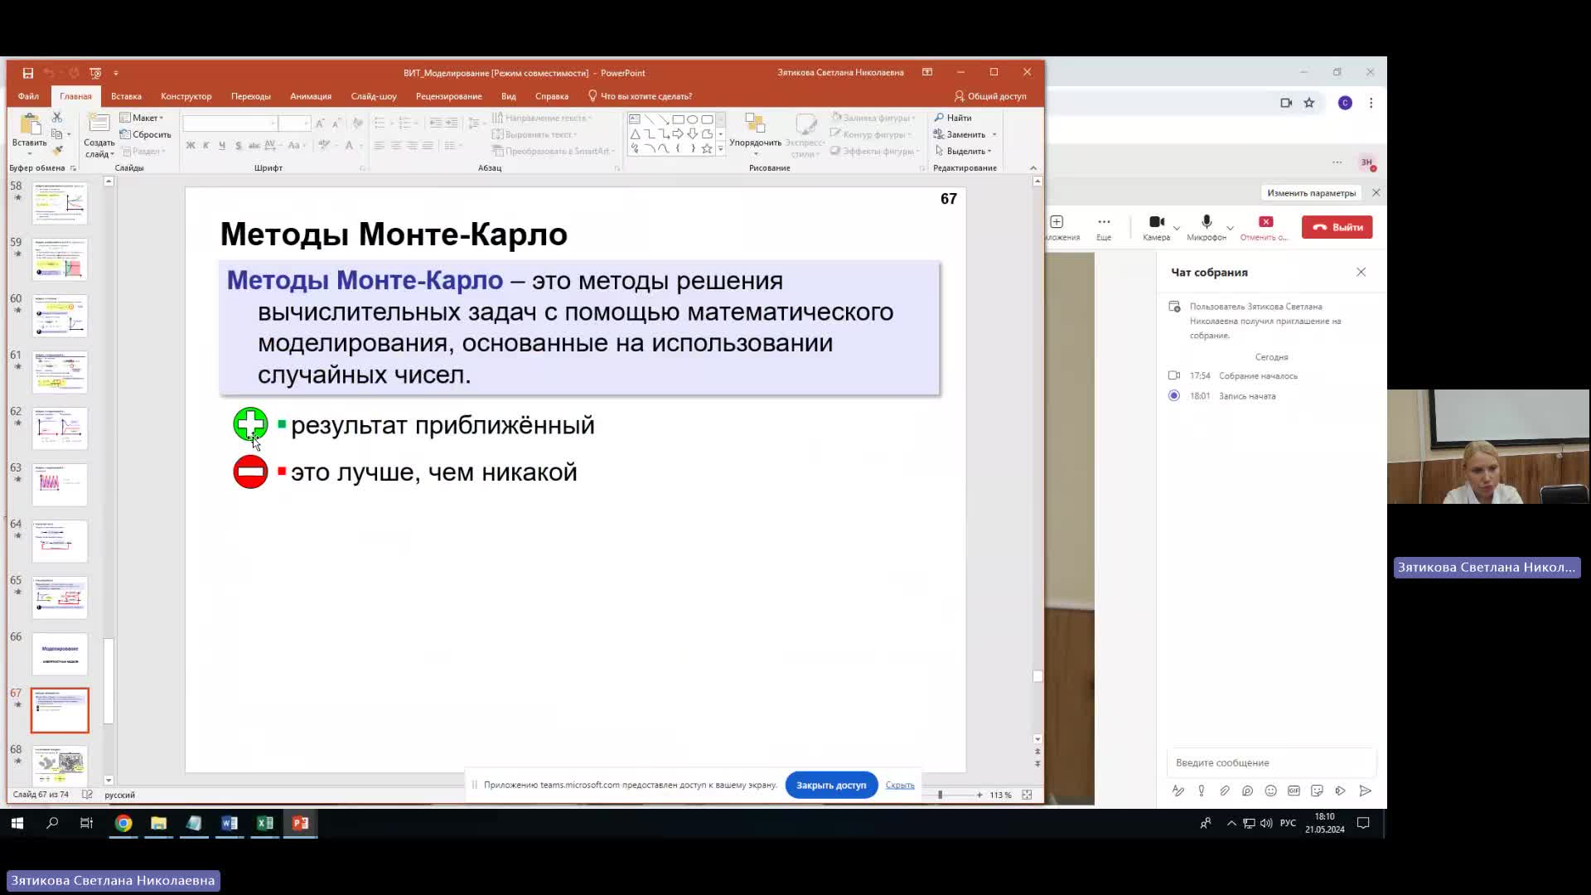Click the red Выйти (Leave) button
Viewport: 1591px width, 895px height.
click(1337, 227)
